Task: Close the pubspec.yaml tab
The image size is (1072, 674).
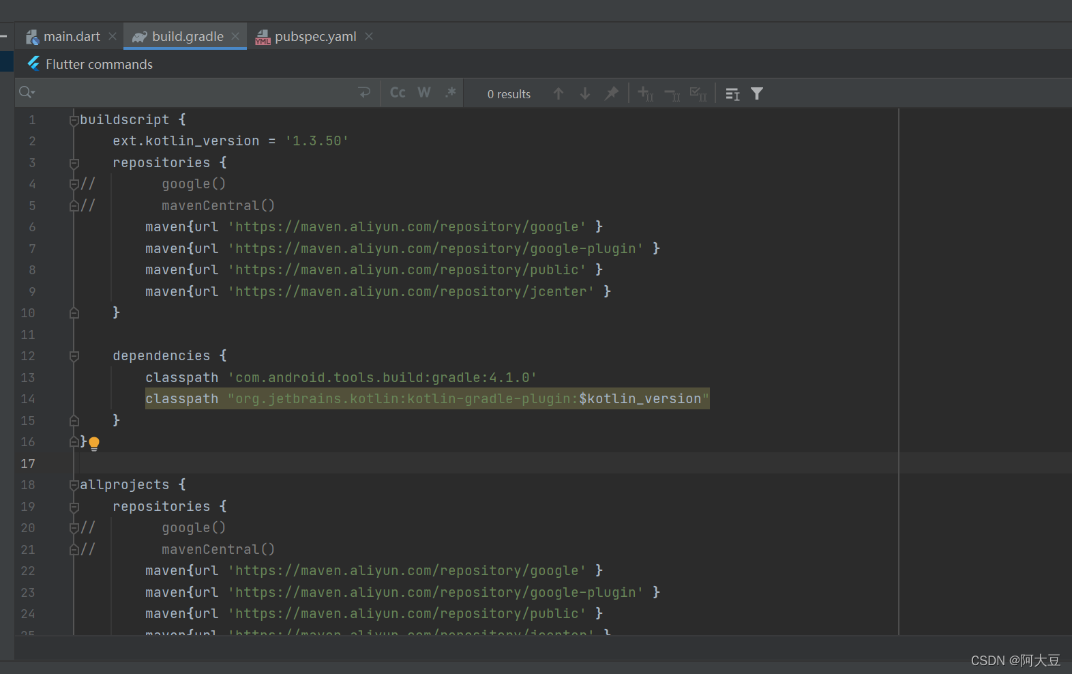Action: (369, 37)
